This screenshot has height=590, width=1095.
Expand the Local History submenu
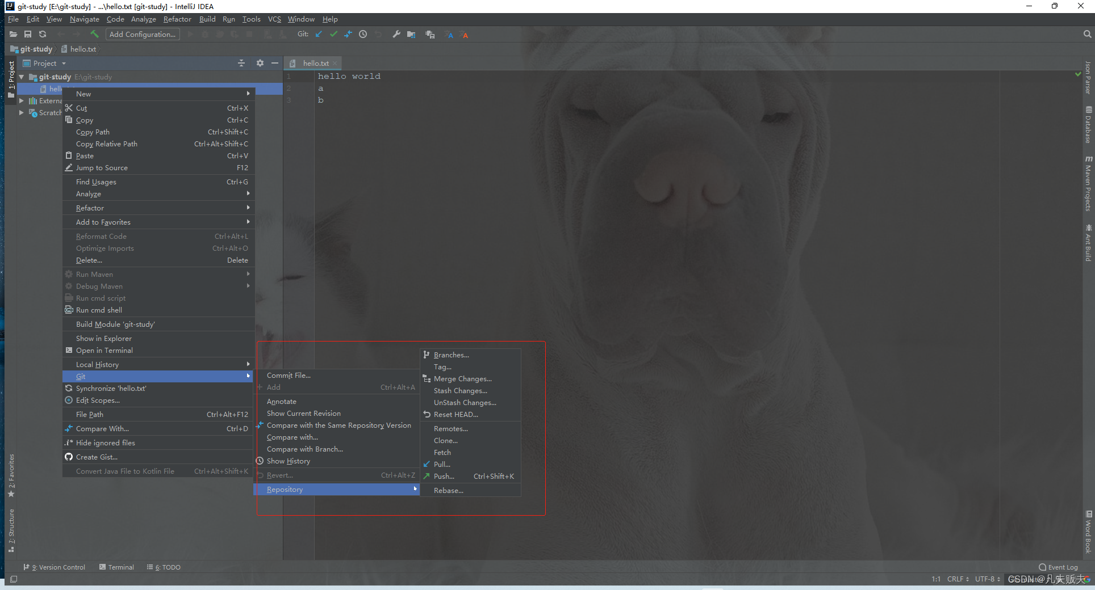[158, 364]
